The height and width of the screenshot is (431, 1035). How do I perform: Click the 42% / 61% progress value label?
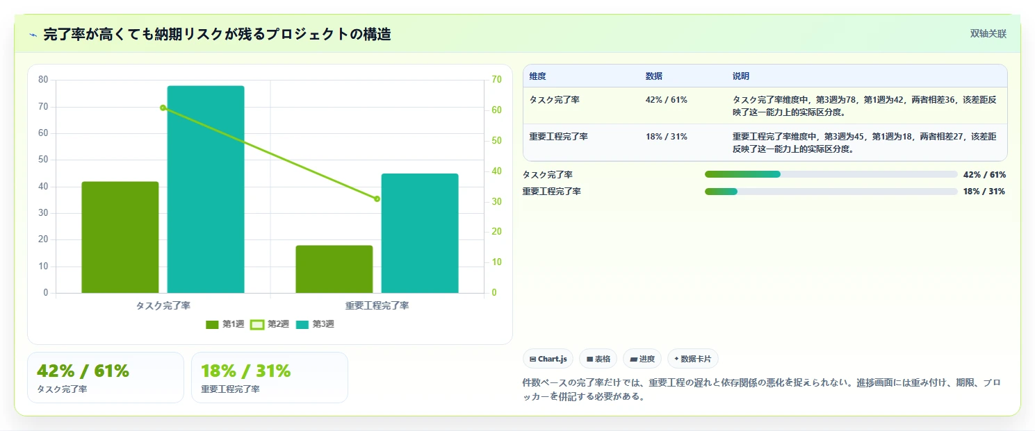coord(984,175)
